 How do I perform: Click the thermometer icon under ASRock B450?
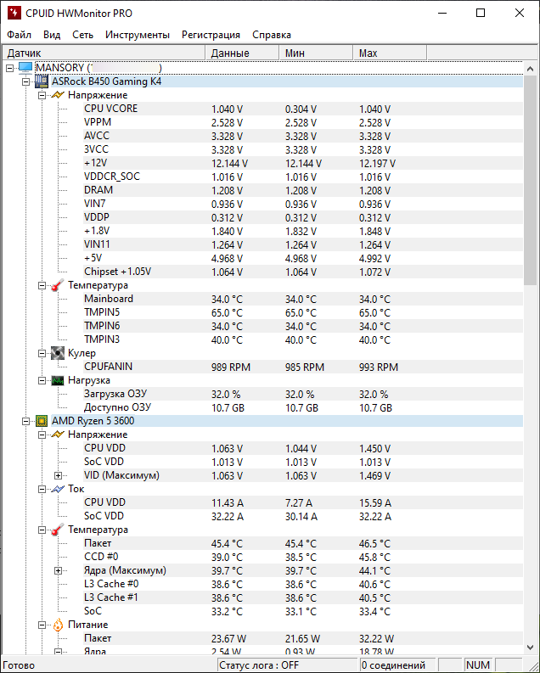coord(58,285)
